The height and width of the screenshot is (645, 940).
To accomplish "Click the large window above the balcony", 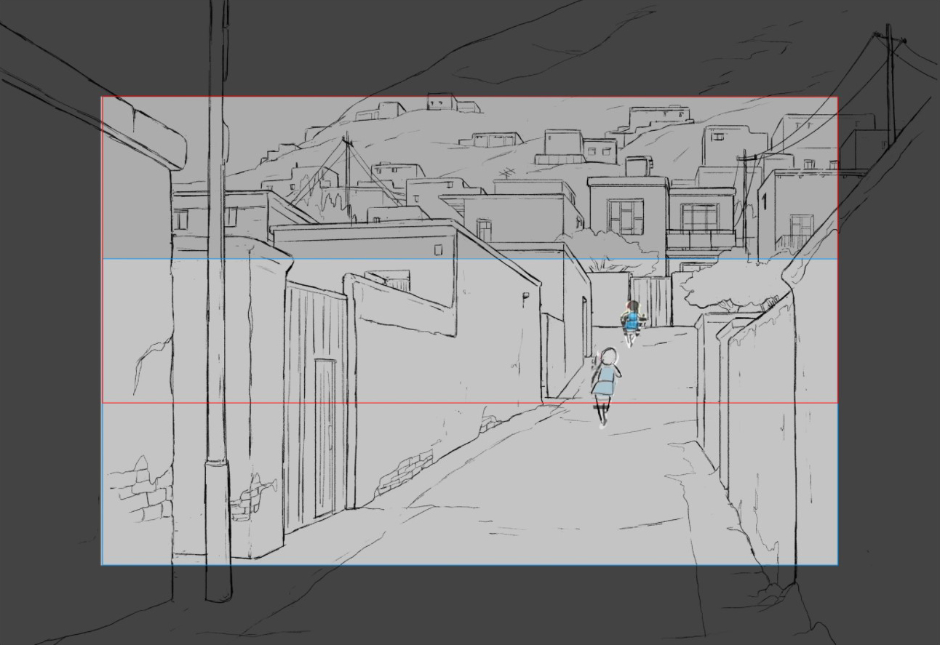I will (699, 216).
